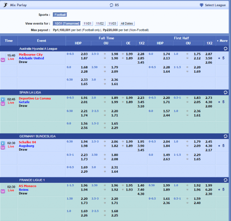Expand + 5 more markets for Deportivo La Coruna
The height and width of the screenshot is (221, 231).
221,102
